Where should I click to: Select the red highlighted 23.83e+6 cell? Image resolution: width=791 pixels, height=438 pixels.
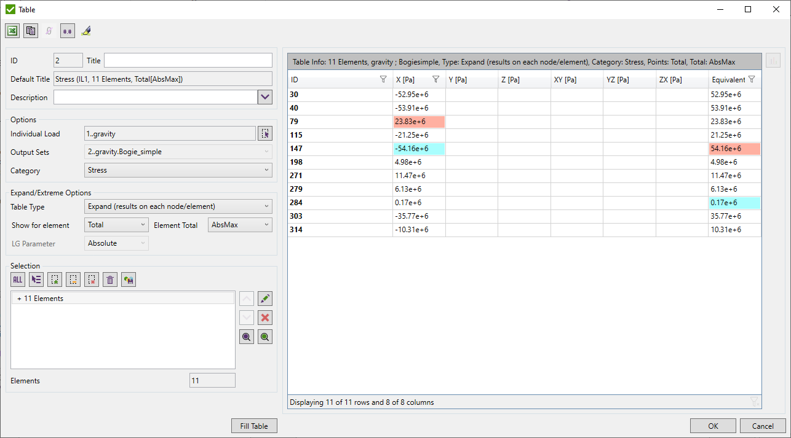pos(419,122)
